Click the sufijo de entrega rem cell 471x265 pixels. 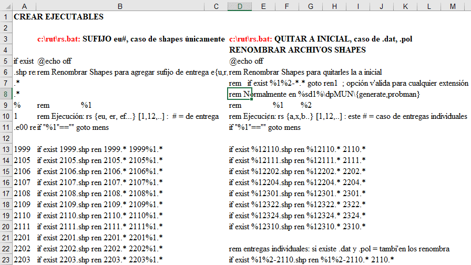[x=132, y=72]
